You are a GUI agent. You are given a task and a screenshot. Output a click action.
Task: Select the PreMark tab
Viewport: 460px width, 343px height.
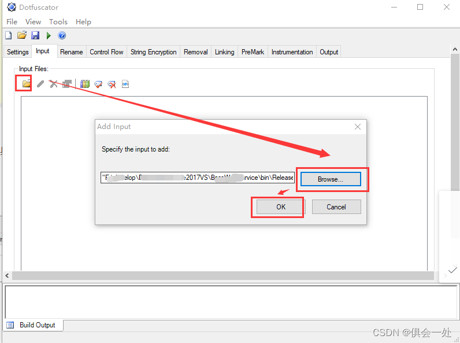point(253,52)
